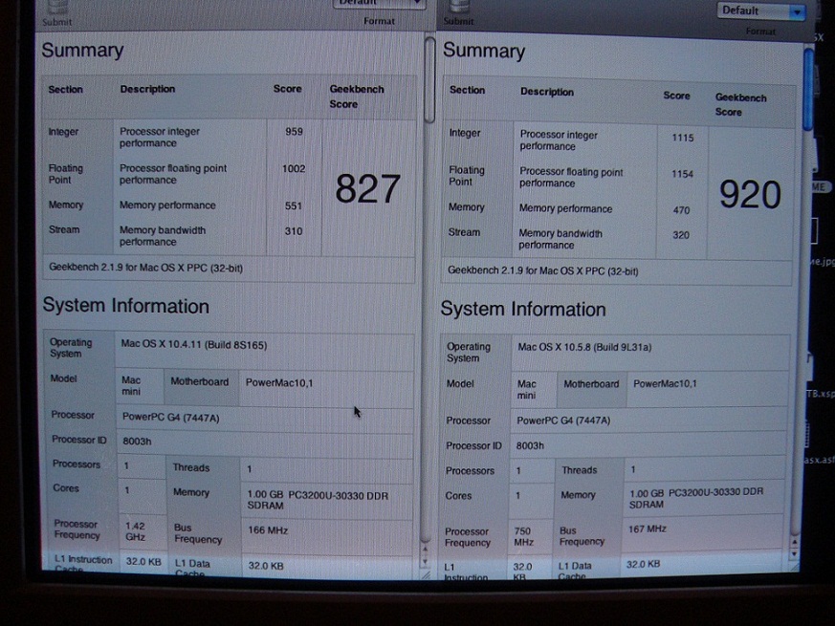835x626 pixels.
Task: Click the left window scroll down arrow
Action: click(x=425, y=562)
